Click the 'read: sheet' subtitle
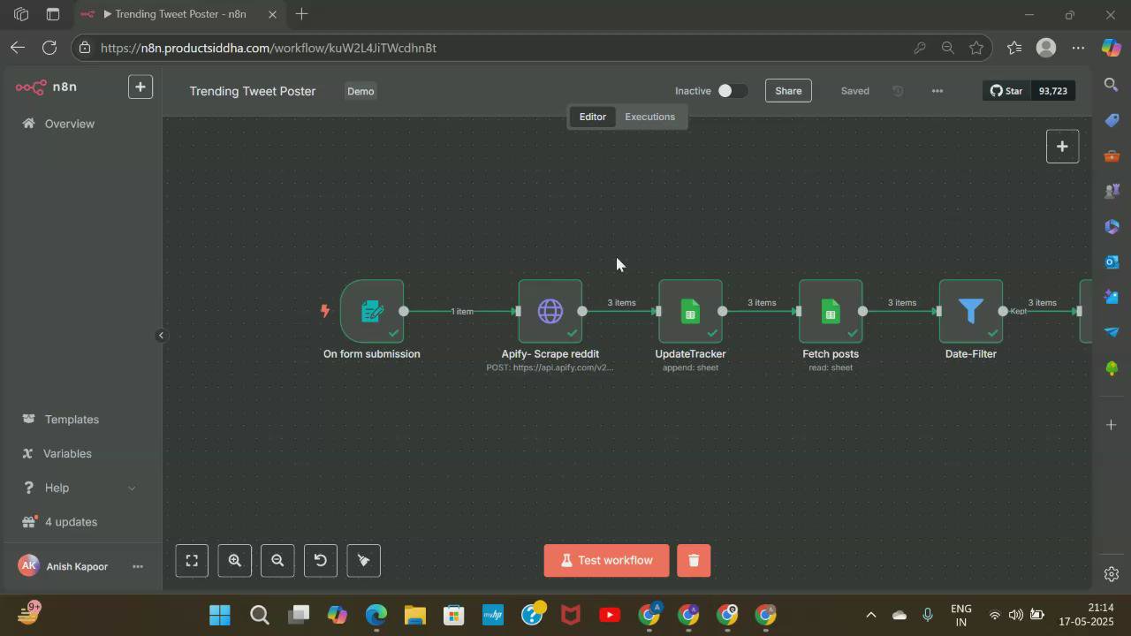Image resolution: width=1131 pixels, height=636 pixels. pyautogui.click(x=831, y=367)
